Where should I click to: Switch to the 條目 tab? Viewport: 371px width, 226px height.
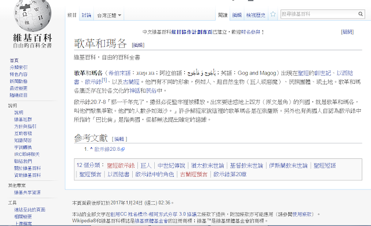(x=72, y=16)
